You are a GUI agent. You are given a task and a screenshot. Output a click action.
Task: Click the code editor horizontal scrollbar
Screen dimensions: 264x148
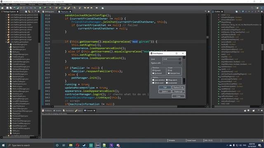tap(115, 106)
